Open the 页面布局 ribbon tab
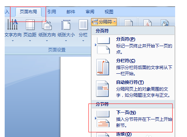 click(28, 12)
